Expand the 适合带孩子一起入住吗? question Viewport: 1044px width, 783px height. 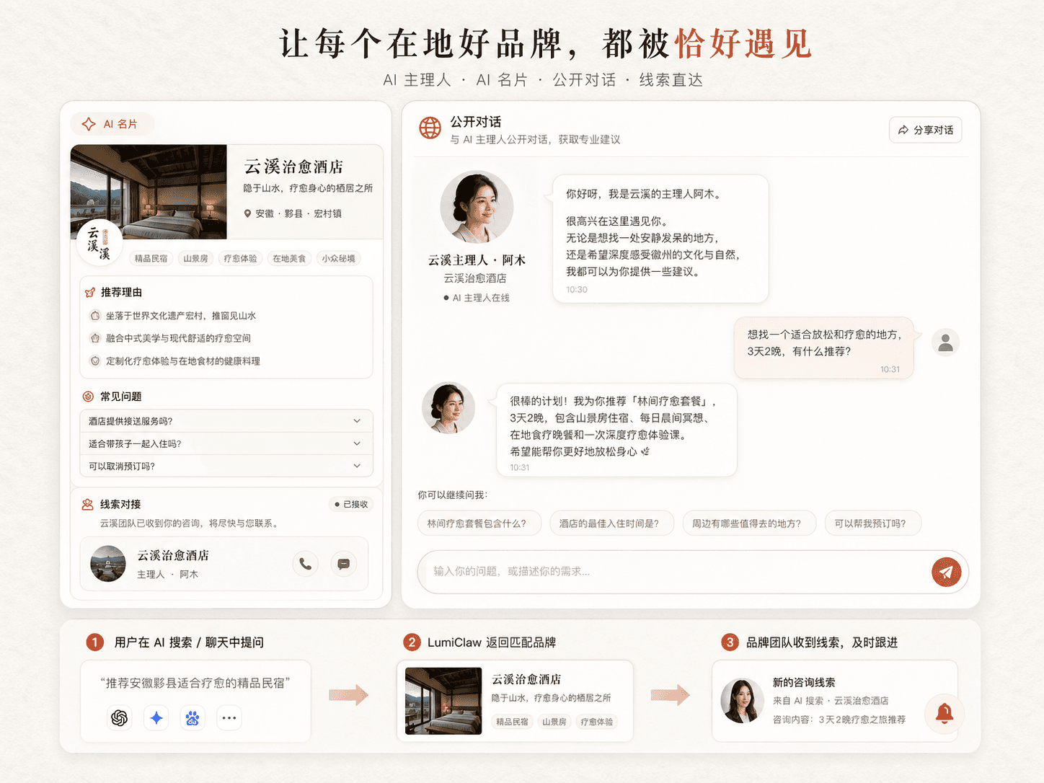(x=226, y=443)
